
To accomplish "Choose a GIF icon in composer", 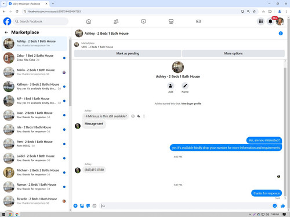I will [95, 206].
